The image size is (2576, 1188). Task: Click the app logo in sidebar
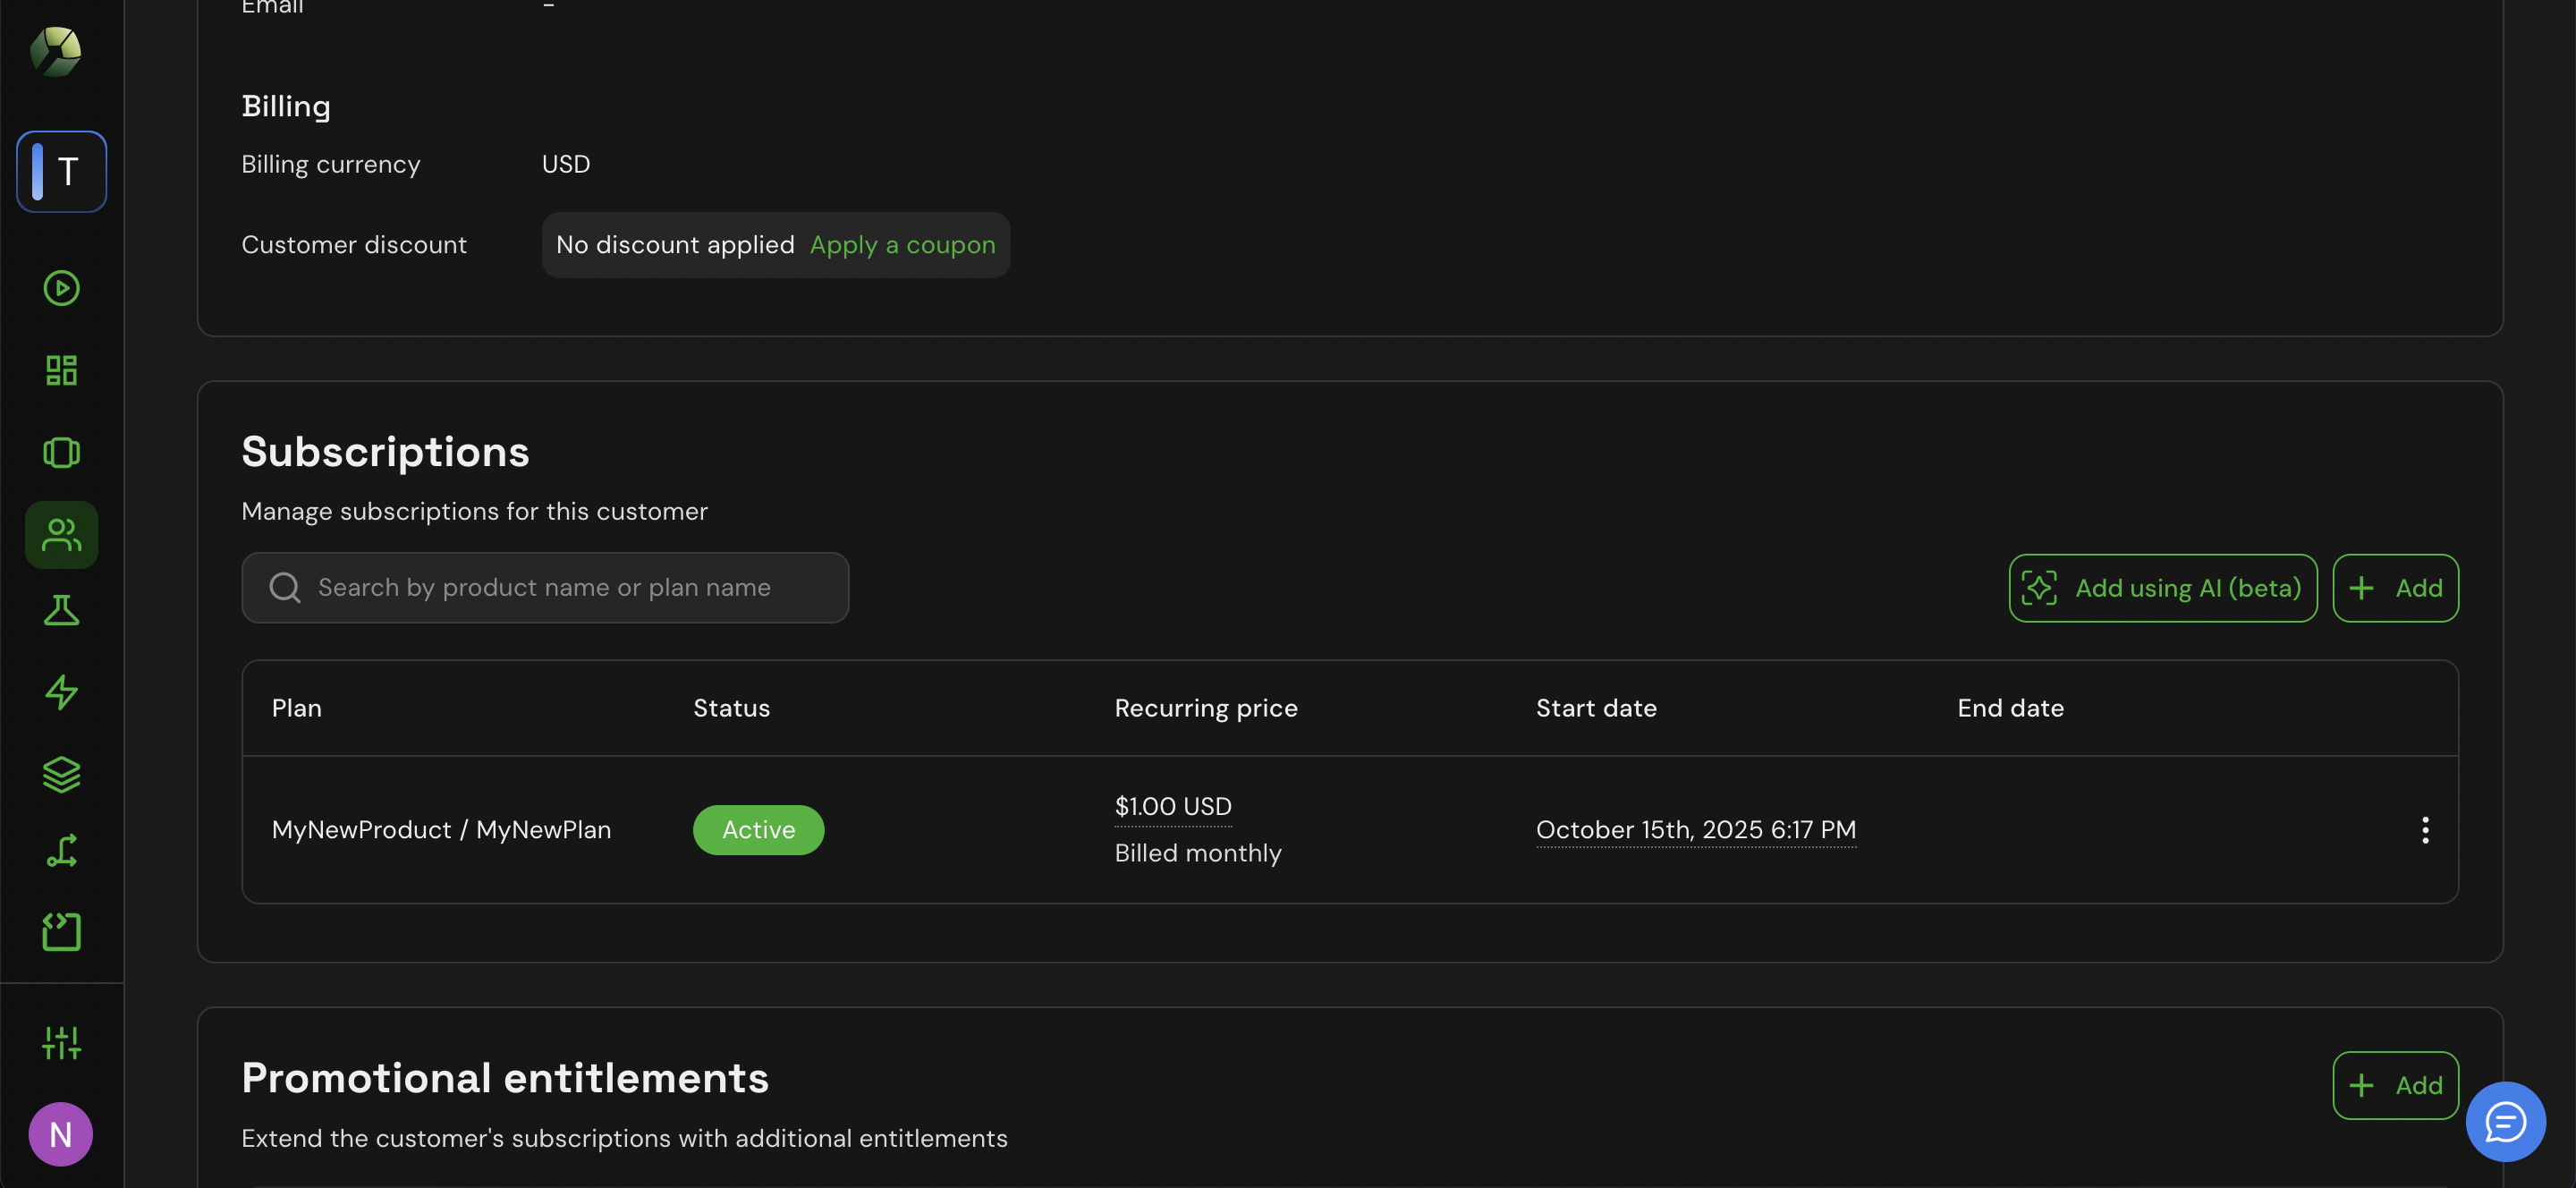point(56,51)
